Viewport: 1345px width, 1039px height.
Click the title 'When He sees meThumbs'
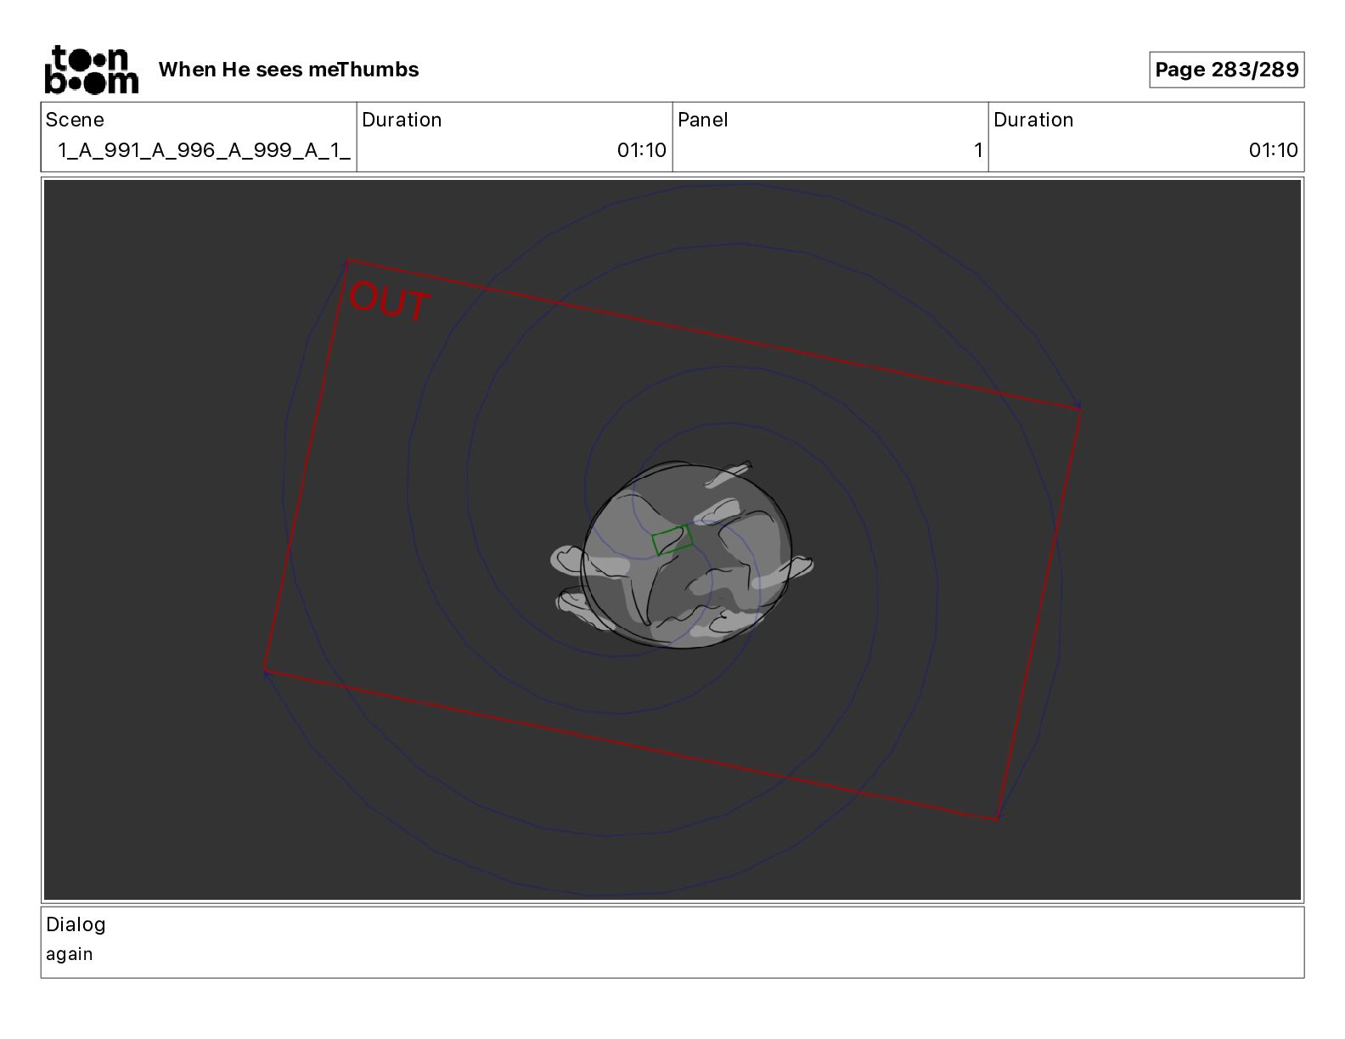coord(289,70)
